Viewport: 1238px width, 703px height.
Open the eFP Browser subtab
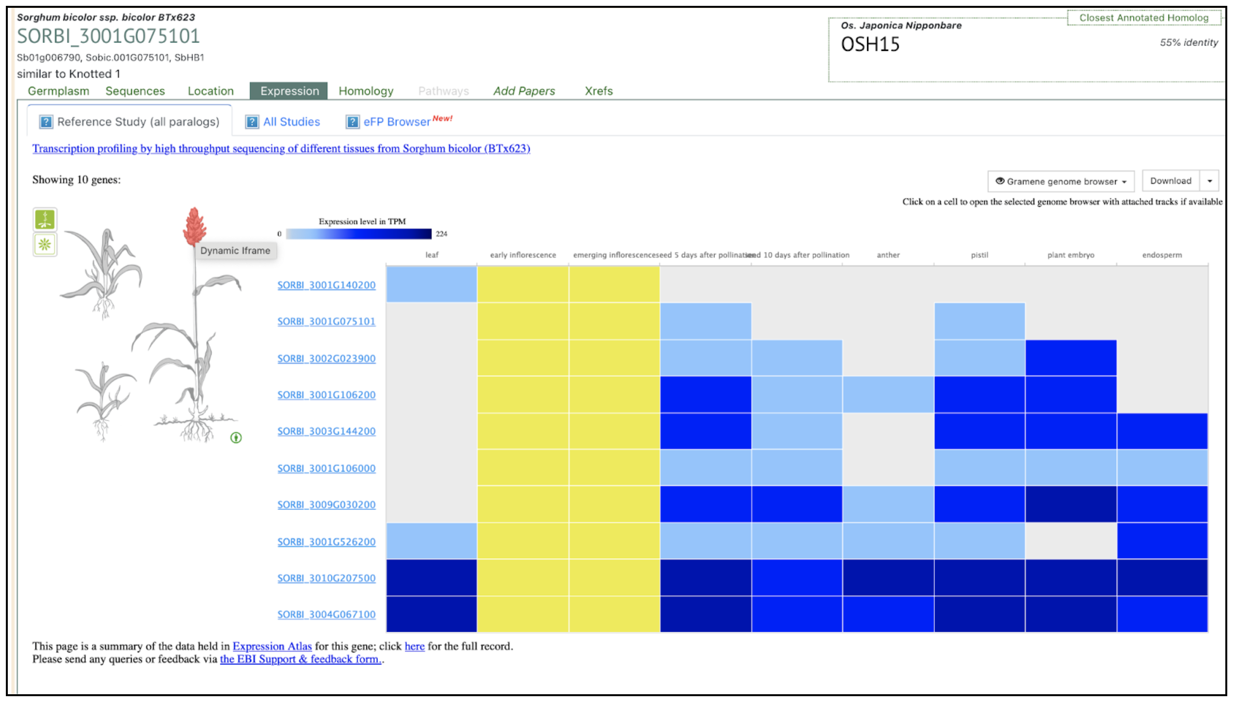[397, 122]
